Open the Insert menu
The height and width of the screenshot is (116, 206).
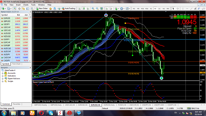coord(18,5)
